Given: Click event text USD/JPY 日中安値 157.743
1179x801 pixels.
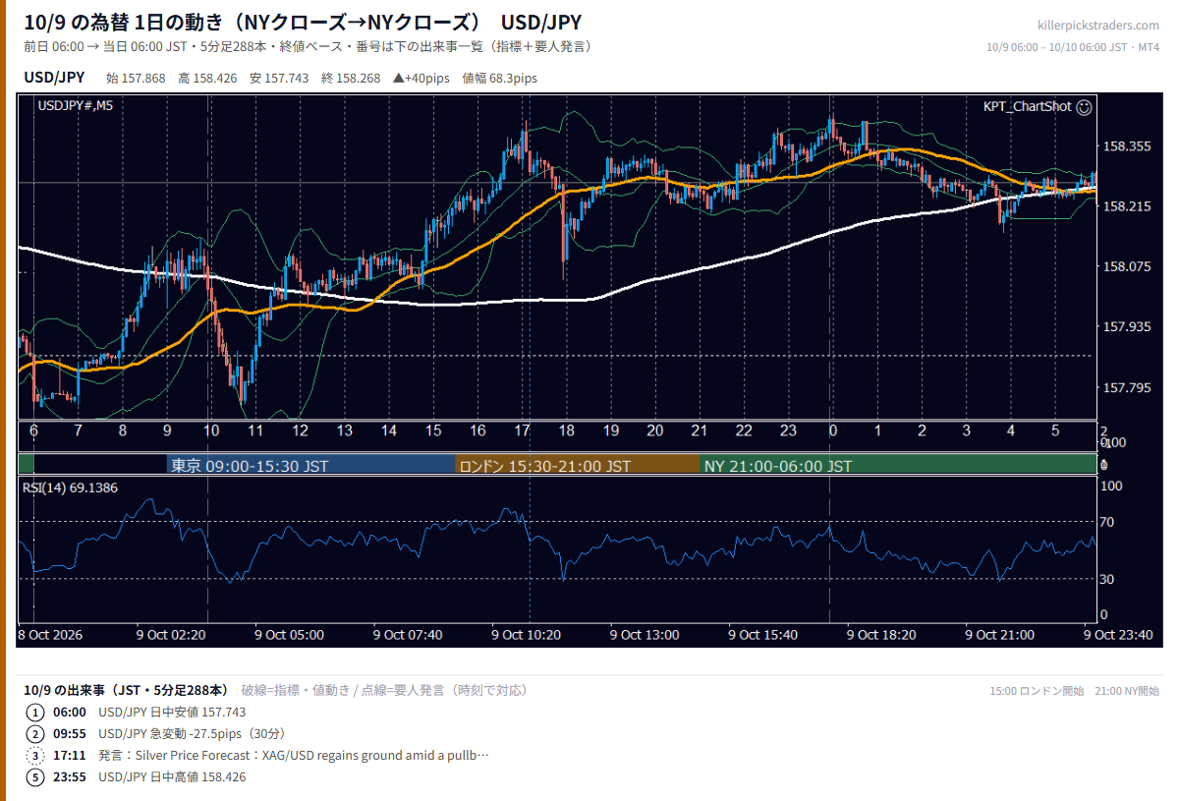Looking at the screenshot, I should tap(172, 713).
